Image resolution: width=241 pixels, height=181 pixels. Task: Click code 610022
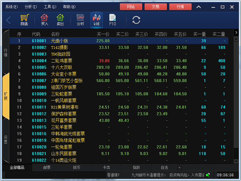[x=39, y=160]
